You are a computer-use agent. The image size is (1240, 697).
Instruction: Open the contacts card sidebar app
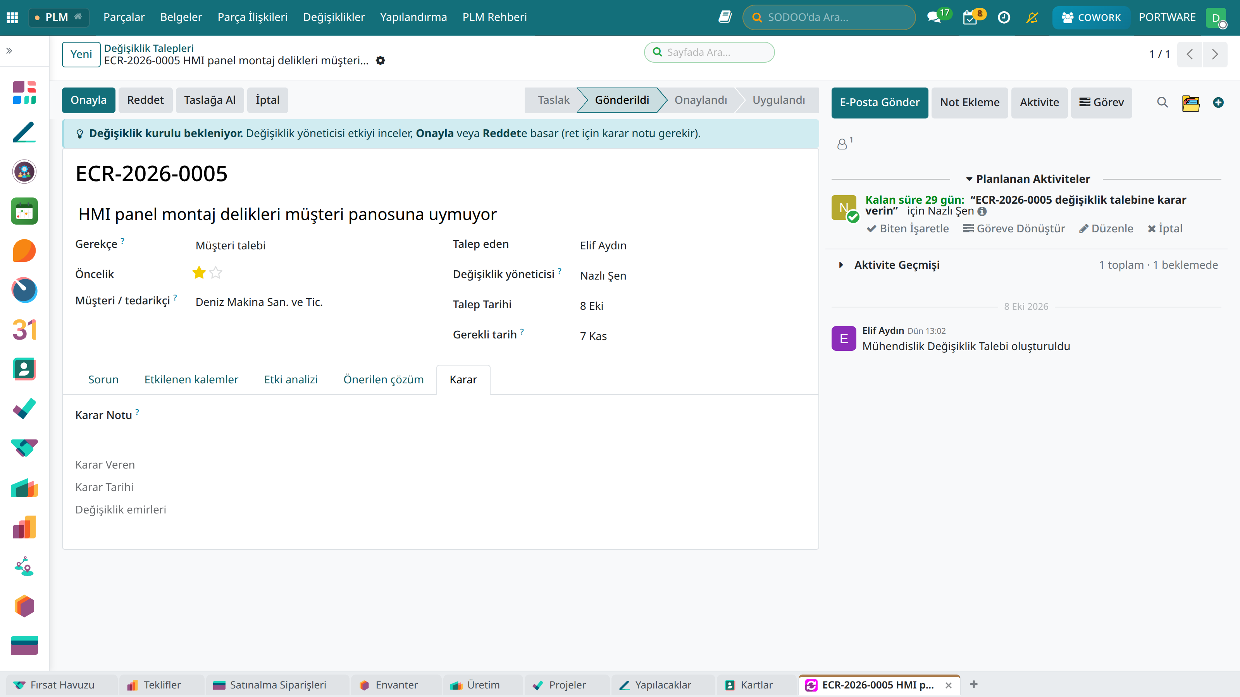[x=24, y=369]
